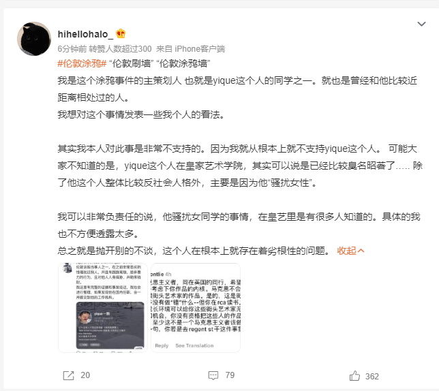Open the post options chevron menu
The image size is (439, 391).
[421, 24]
